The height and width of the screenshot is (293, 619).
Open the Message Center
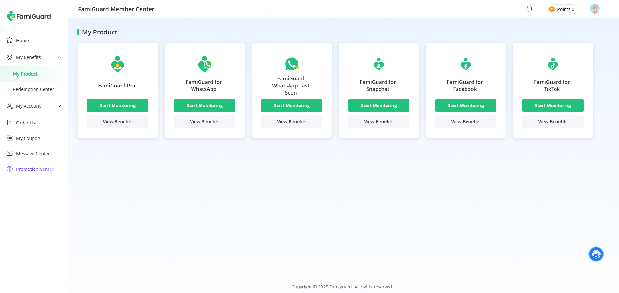(33, 154)
